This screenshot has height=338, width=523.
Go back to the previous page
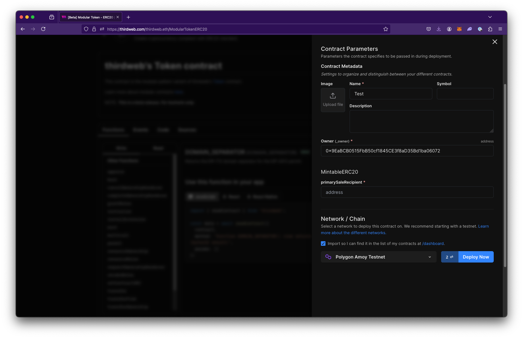pos(23,29)
